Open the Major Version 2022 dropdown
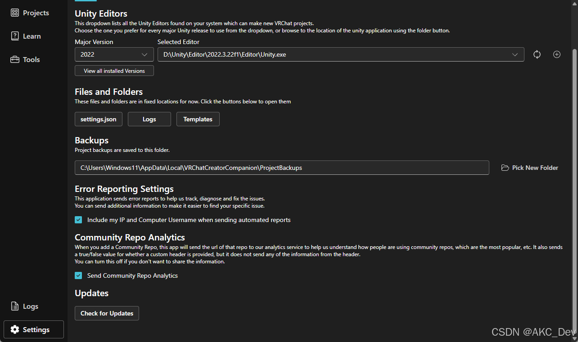 (114, 54)
